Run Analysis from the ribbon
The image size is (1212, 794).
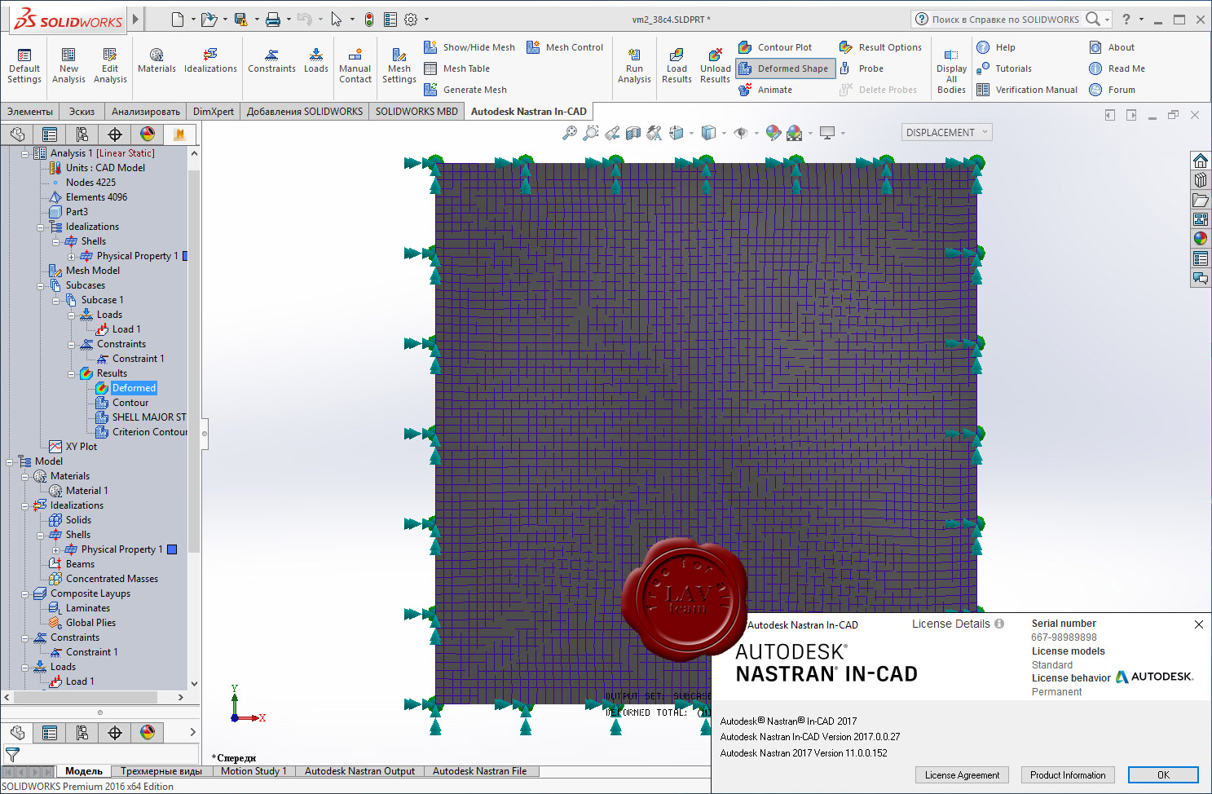click(634, 66)
